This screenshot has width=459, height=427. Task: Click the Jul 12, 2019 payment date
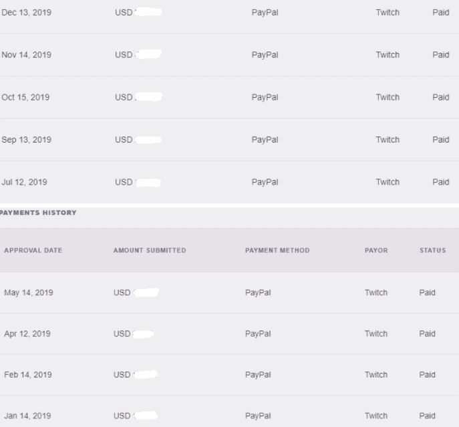[x=25, y=181]
